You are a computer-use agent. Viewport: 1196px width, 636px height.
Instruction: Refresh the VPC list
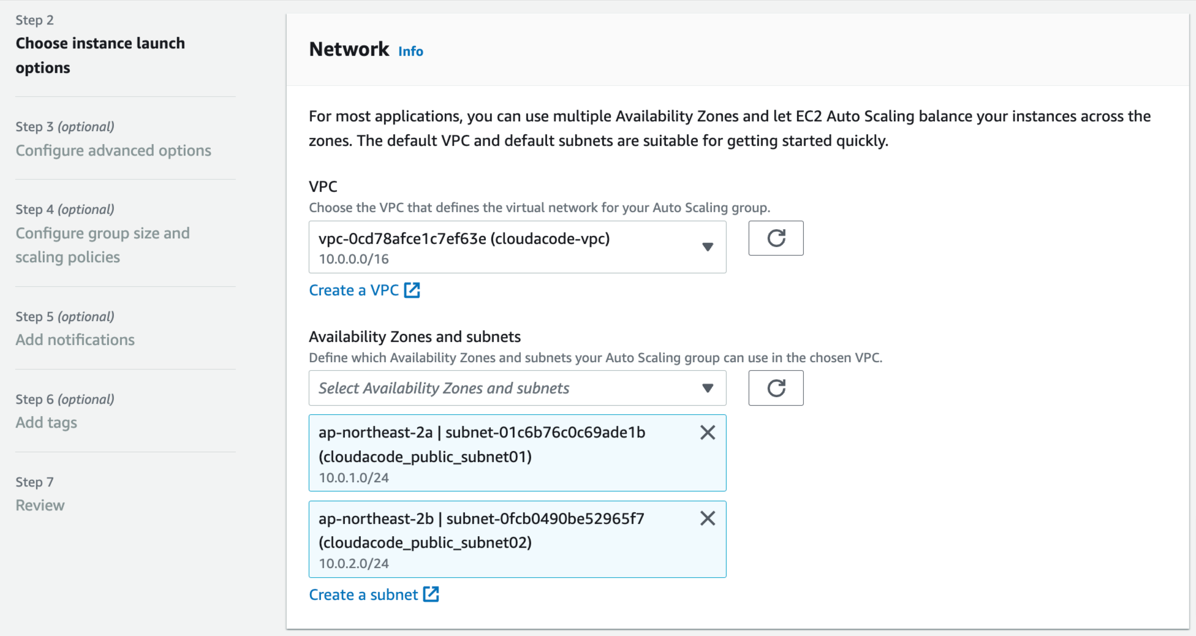[x=776, y=238]
